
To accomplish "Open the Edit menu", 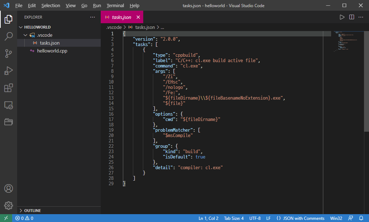I will 32,5.
